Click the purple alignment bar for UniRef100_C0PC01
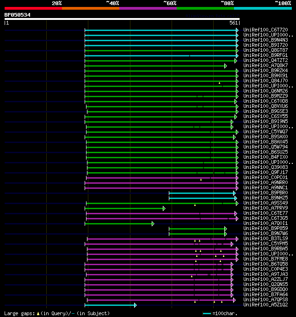The height and width of the screenshot is (317, 296). click(162, 178)
